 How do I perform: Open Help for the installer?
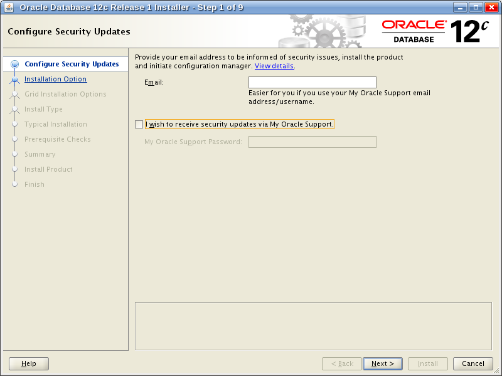[29, 363]
